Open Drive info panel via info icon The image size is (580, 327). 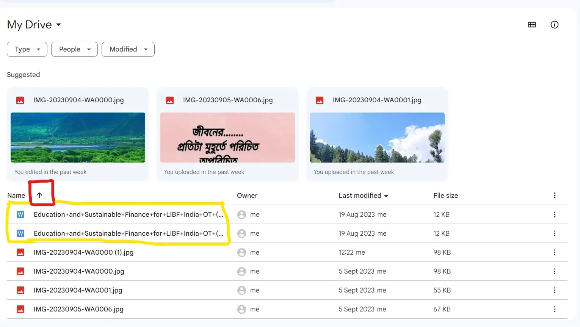(555, 25)
